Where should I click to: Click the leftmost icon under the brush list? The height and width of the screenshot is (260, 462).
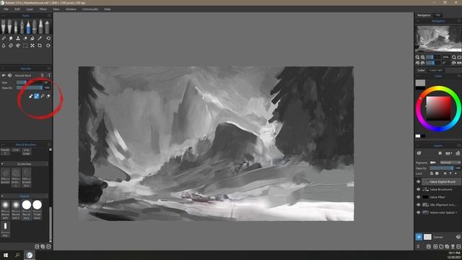37,246
